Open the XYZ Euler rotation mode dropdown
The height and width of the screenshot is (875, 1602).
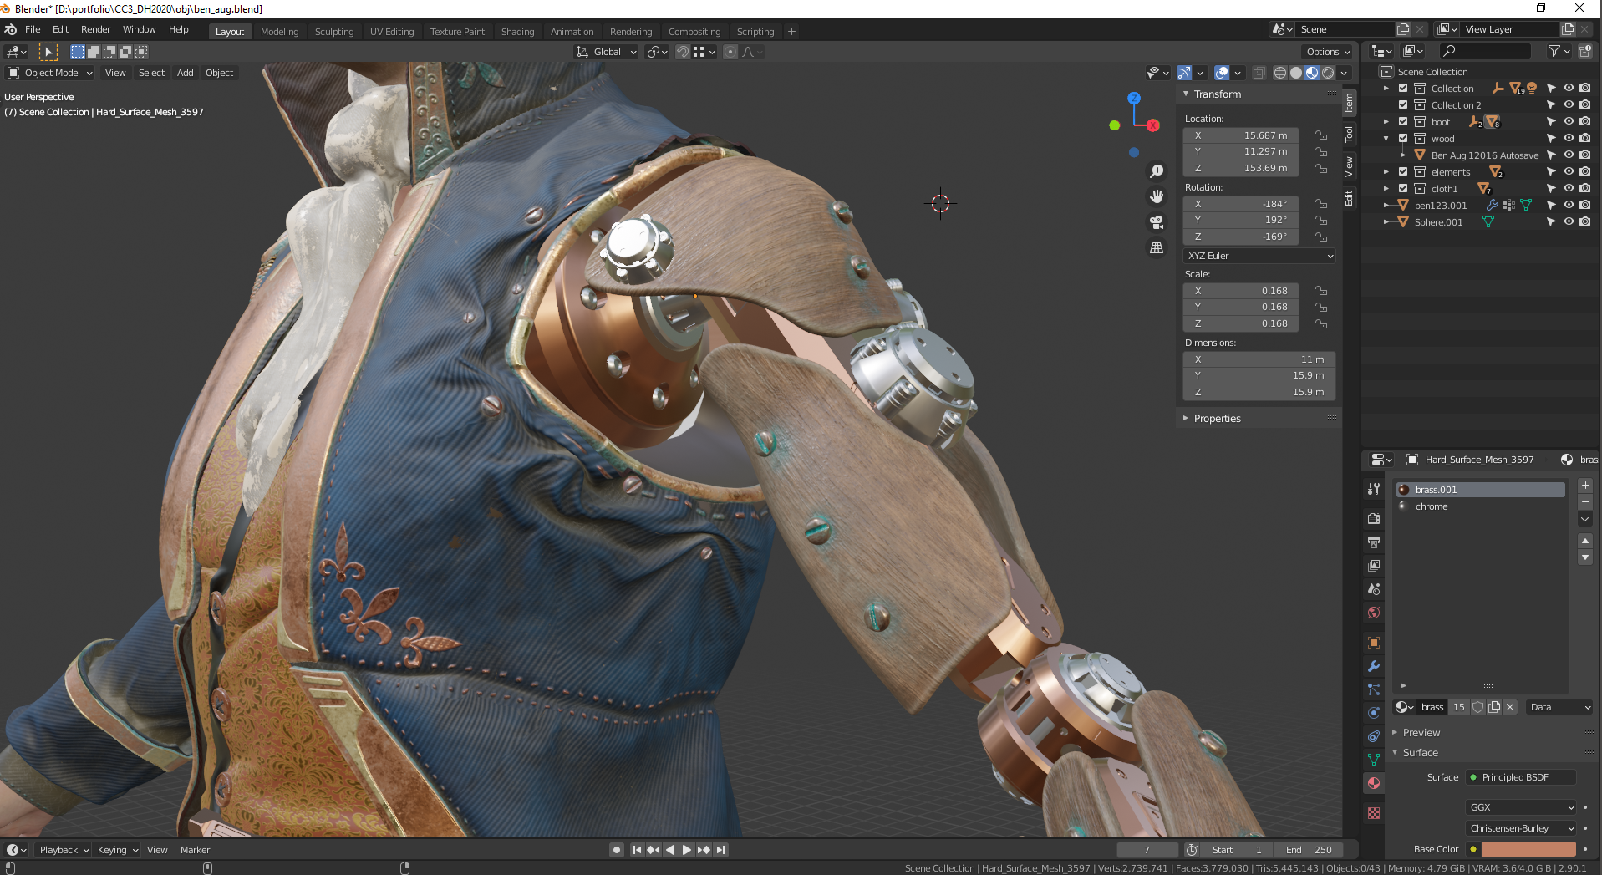[1259, 256]
